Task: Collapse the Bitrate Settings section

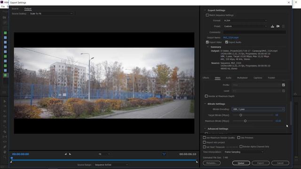Action: click(205, 104)
